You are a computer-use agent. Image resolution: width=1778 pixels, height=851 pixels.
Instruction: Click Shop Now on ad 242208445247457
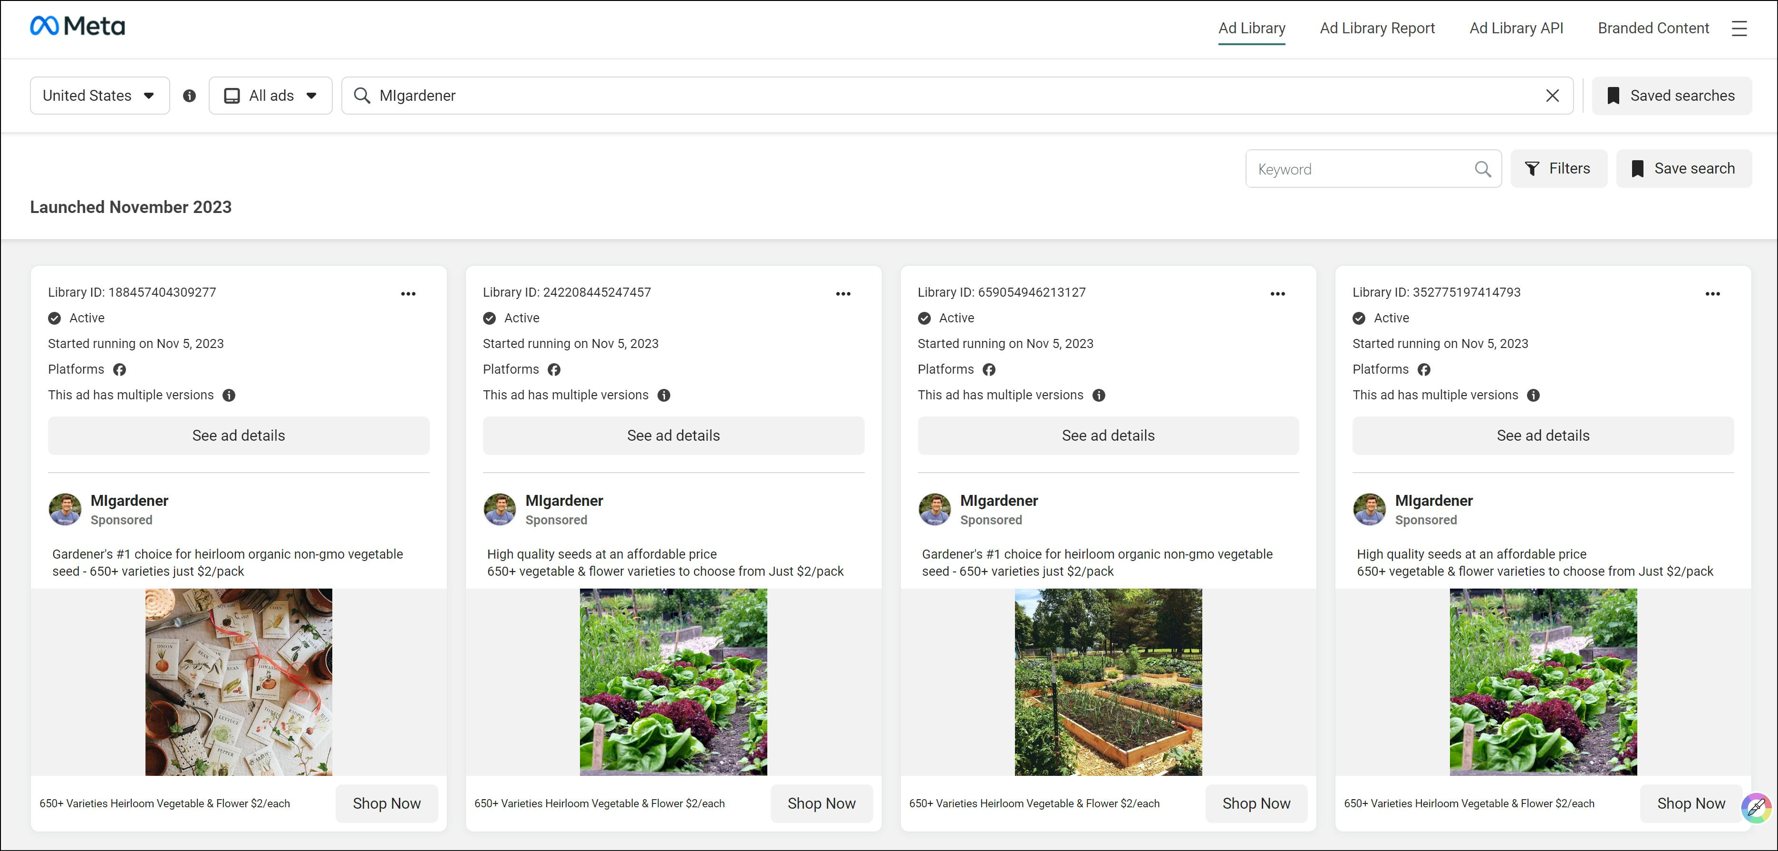(x=821, y=803)
